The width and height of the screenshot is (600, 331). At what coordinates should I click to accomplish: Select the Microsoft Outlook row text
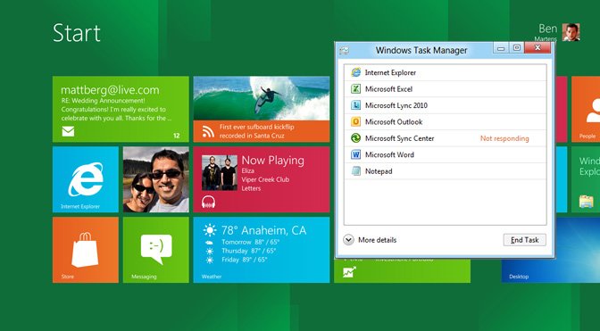394,122
